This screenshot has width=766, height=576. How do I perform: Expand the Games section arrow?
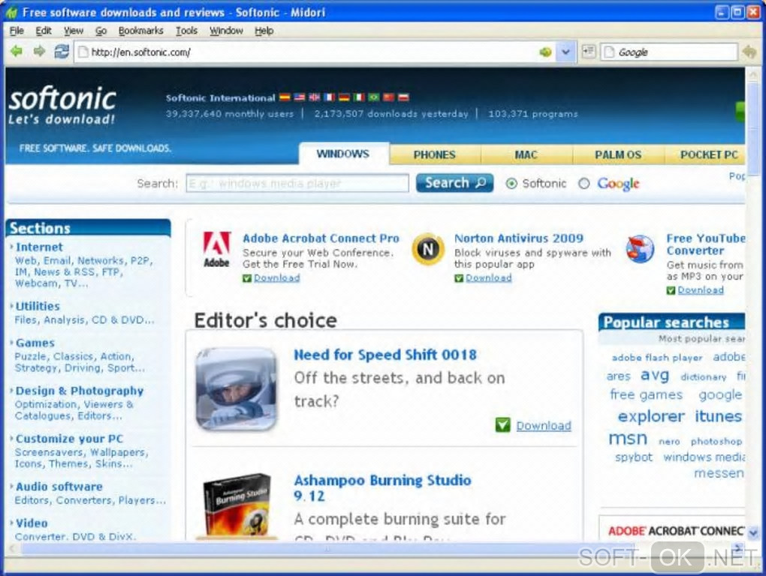pyautogui.click(x=12, y=343)
